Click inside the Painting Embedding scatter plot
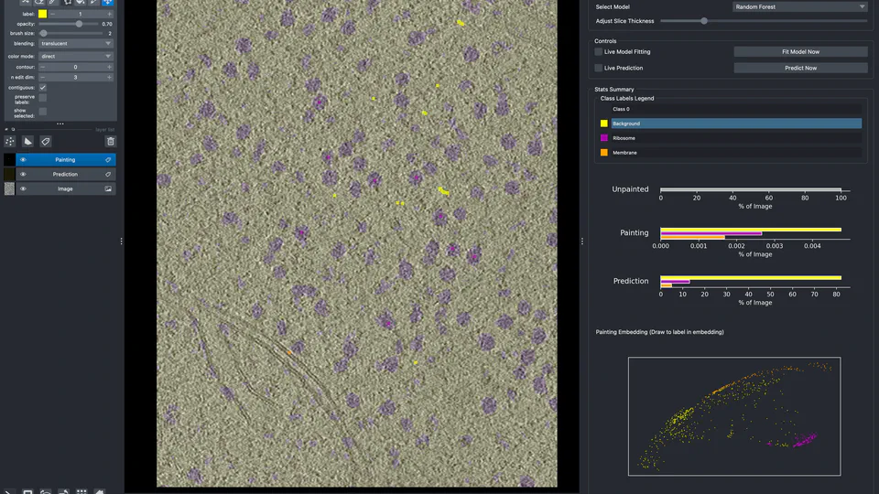Image resolution: width=879 pixels, height=494 pixels. point(734,416)
